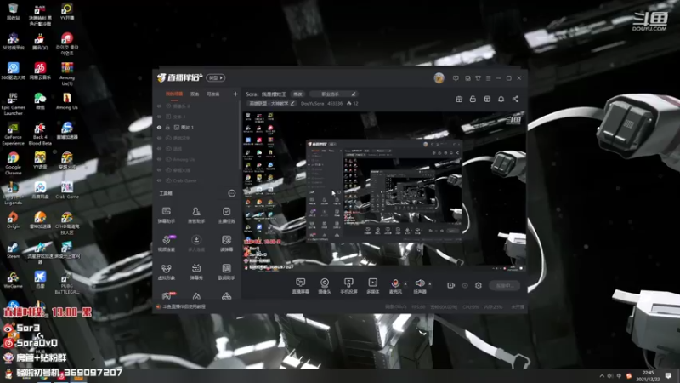
Task: Open stream settings gear icon
Action: (x=479, y=285)
